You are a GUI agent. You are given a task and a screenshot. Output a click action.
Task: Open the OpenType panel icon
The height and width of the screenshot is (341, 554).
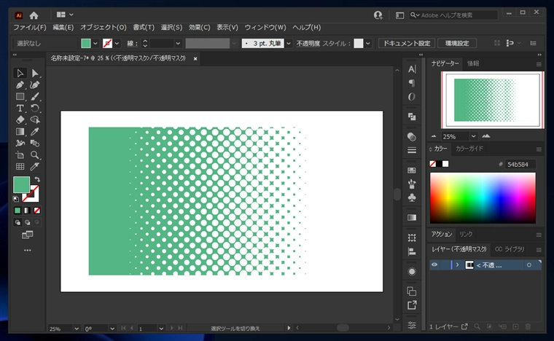(412, 97)
